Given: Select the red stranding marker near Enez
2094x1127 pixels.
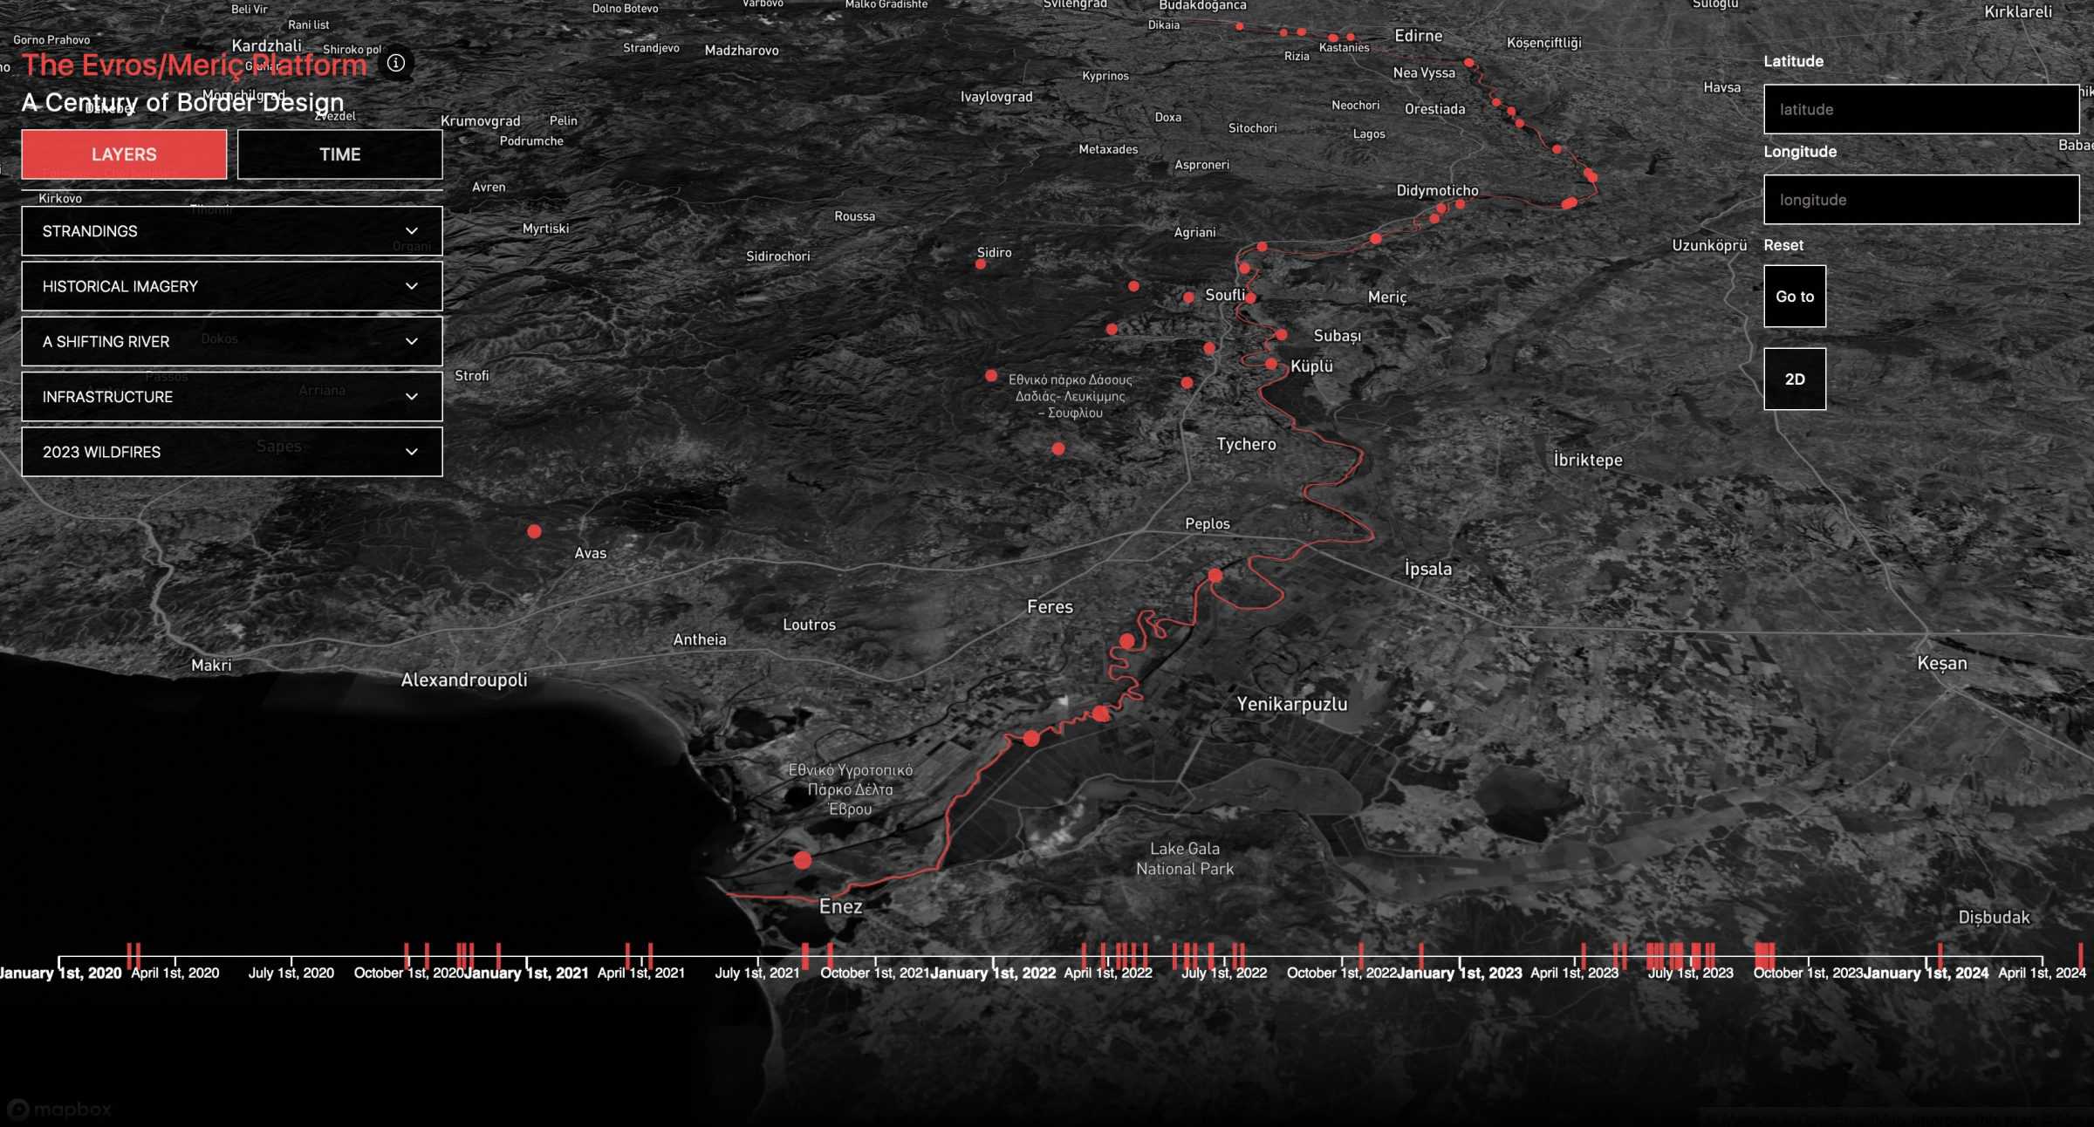Looking at the screenshot, I should (x=802, y=860).
